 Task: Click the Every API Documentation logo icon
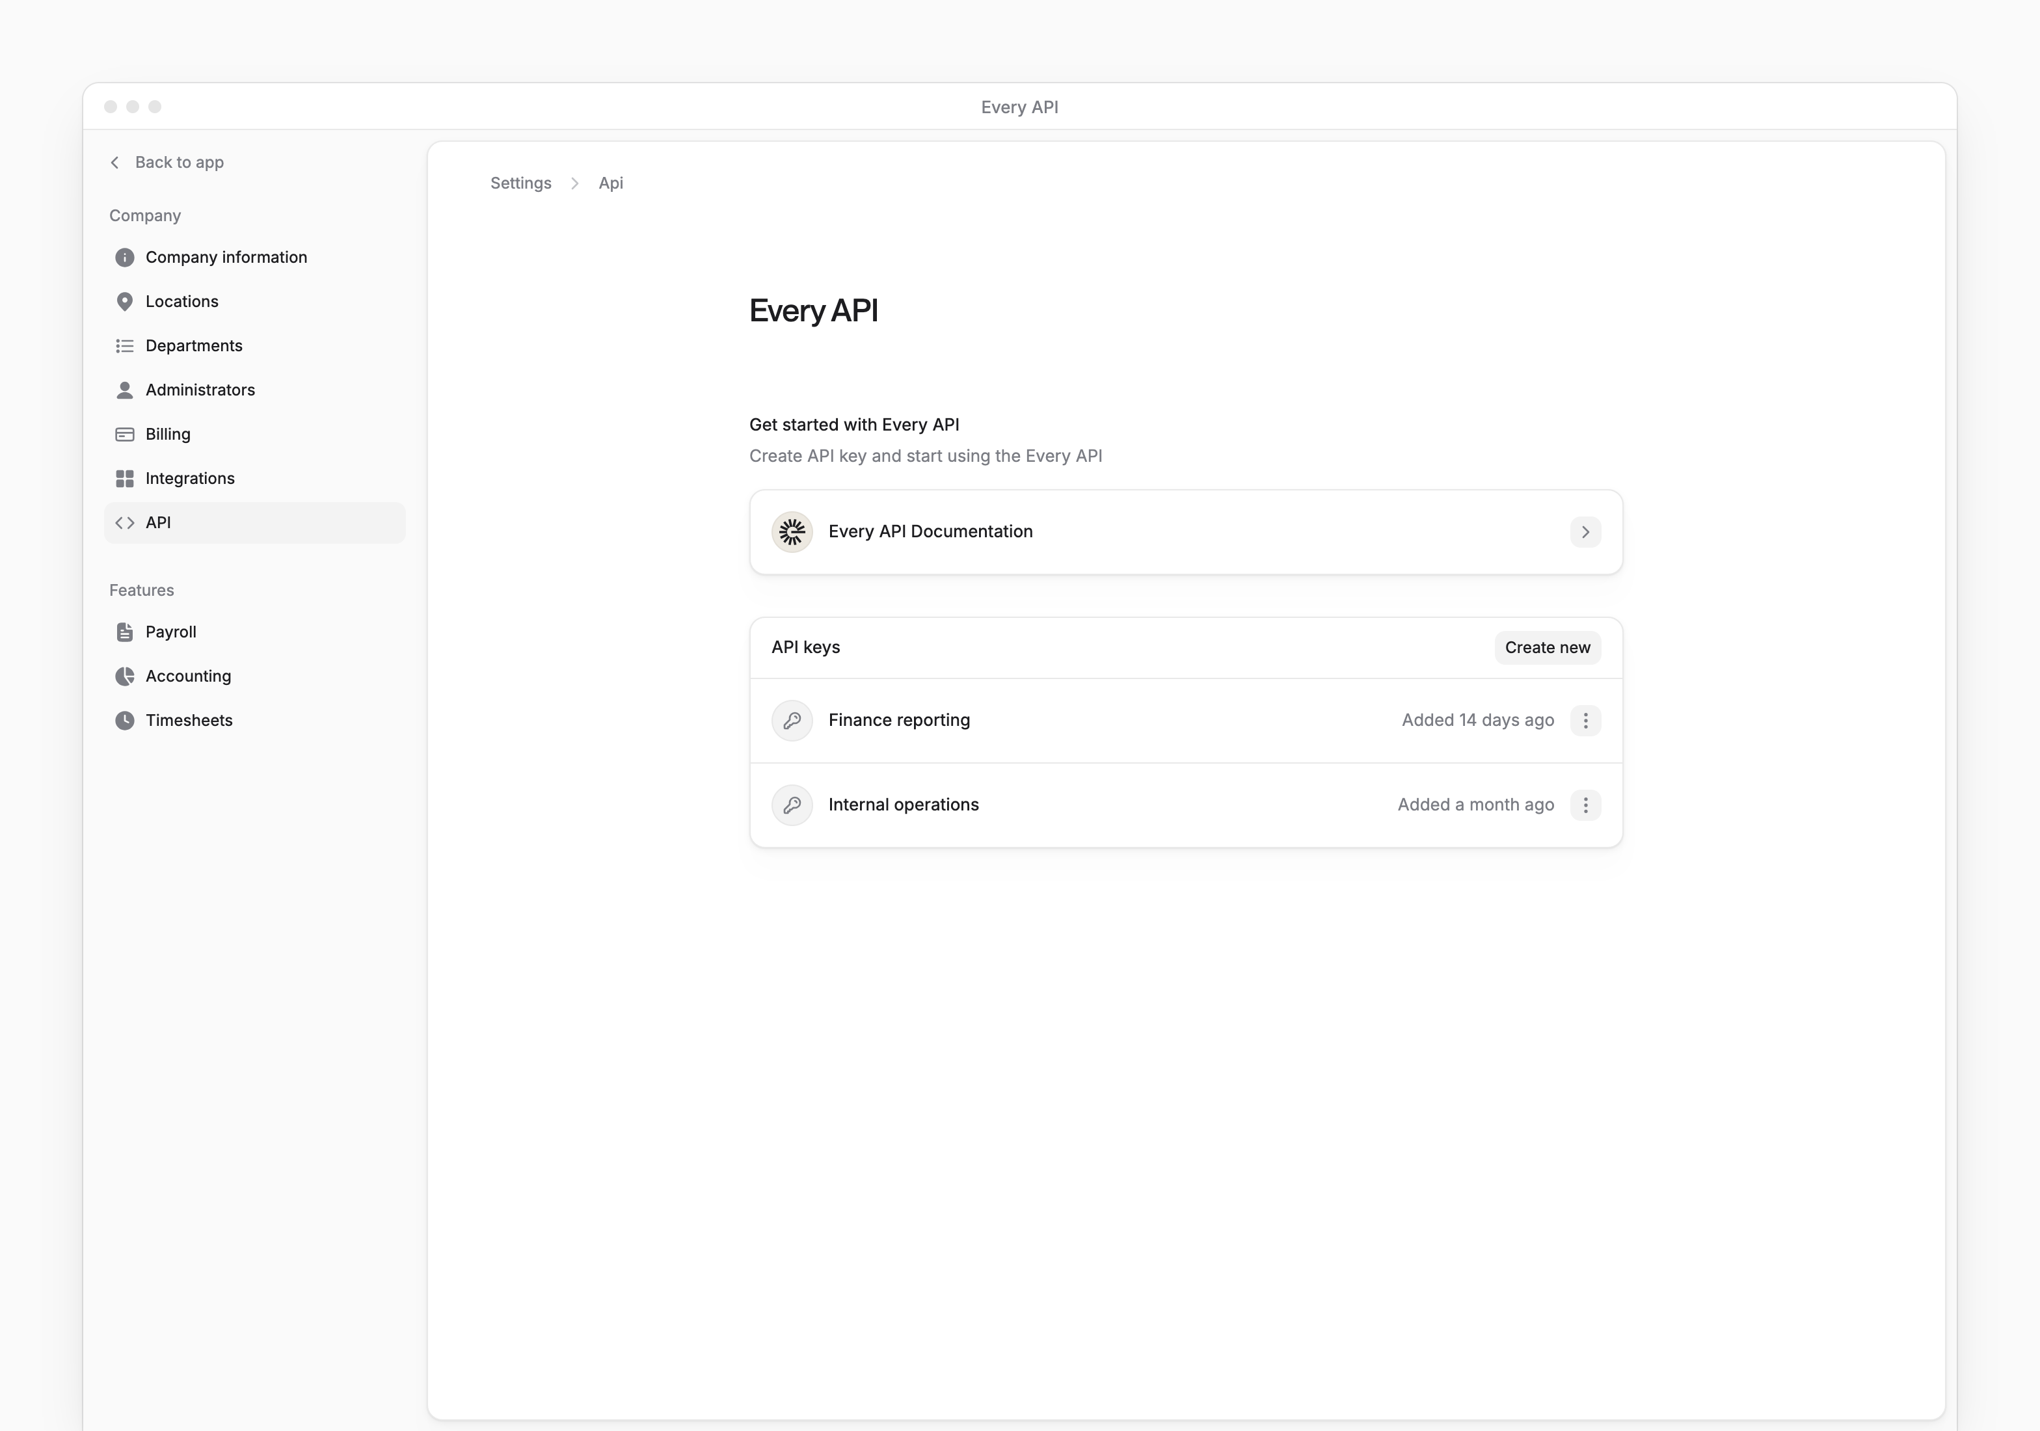[792, 532]
